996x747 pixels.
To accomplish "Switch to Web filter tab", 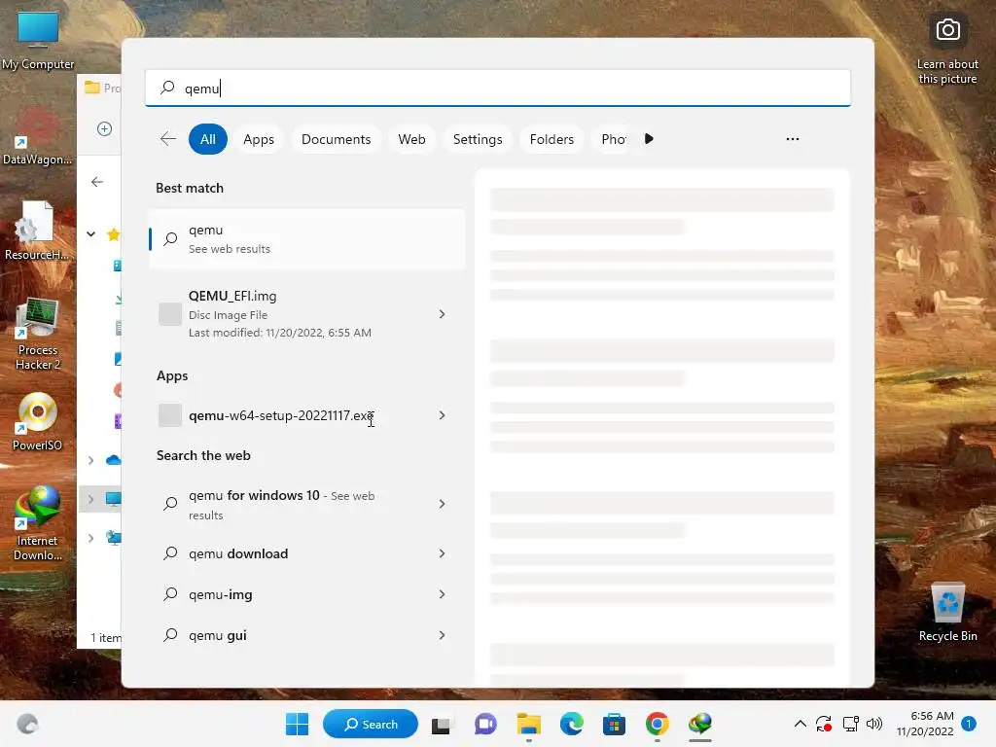I will tap(411, 139).
